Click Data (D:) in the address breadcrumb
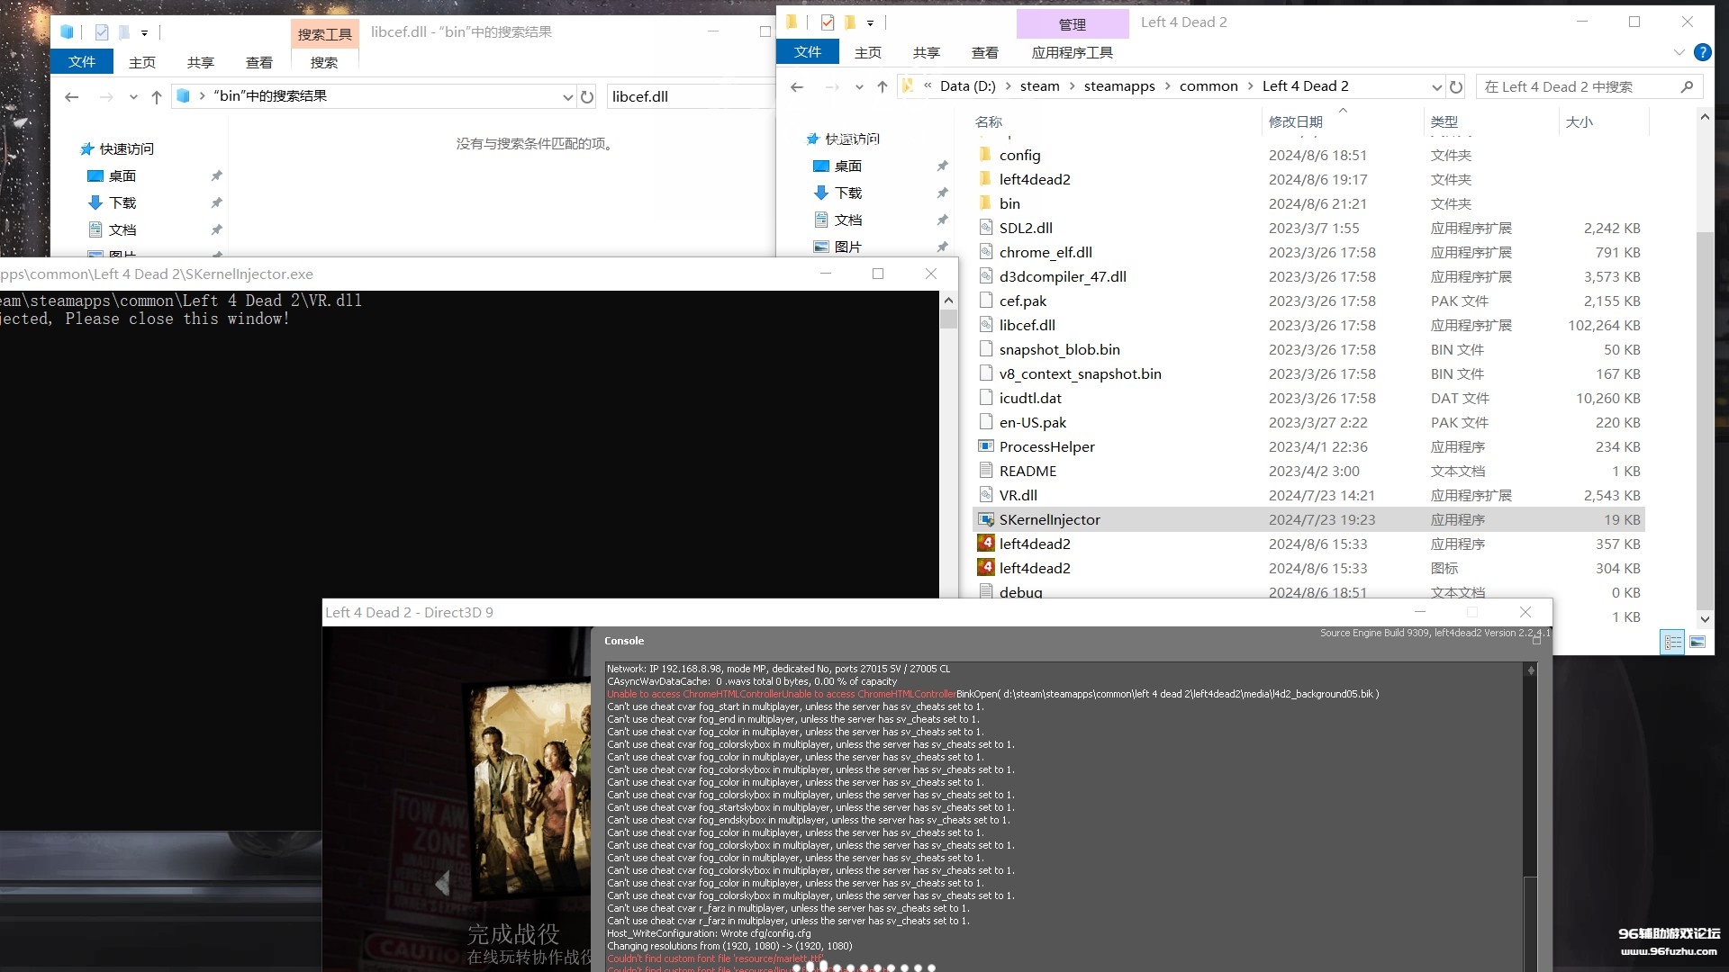 968,86
